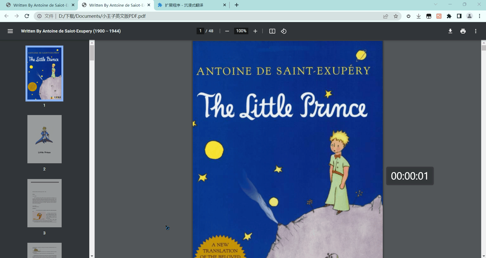Go forward in browser history
The width and height of the screenshot is (486, 258).
[x=16, y=16]
